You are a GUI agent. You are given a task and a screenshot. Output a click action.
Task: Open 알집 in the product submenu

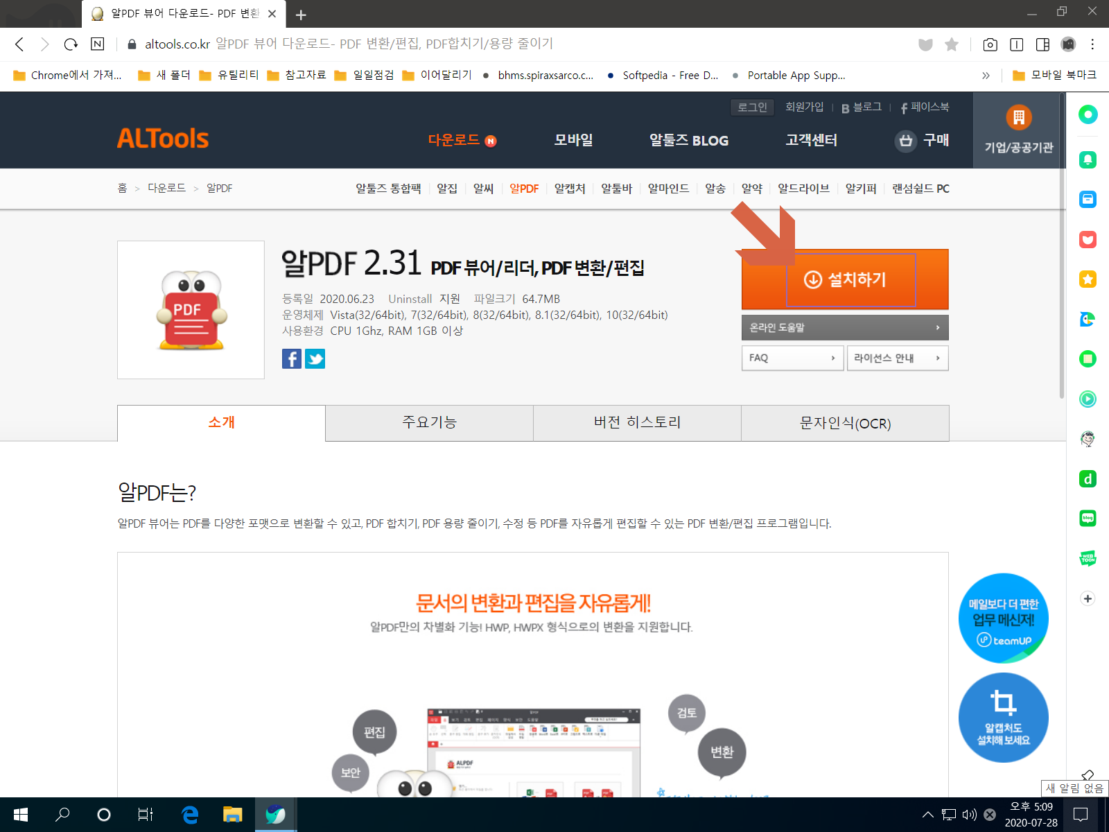pos(447,189)
